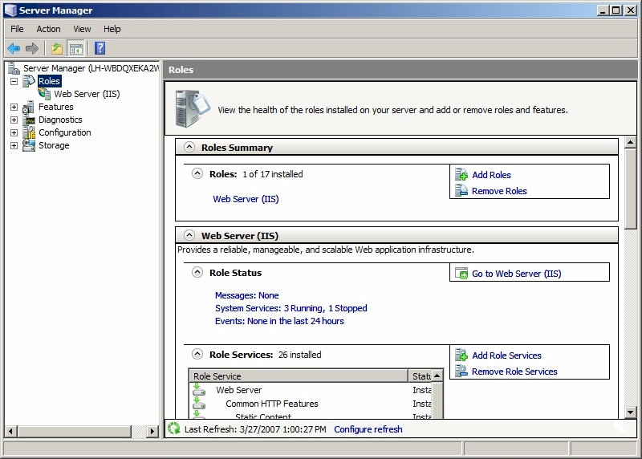This screenshot has width=642, height=459.
Task: Select the Web Server role service row text
Action: [x=238, y=390]
